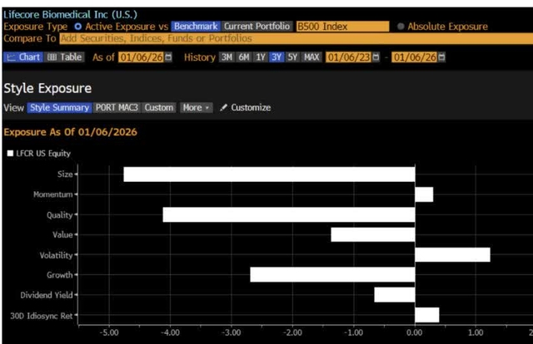Set history range to 1Y
The image size is (533, 344).
pos(261,57)
